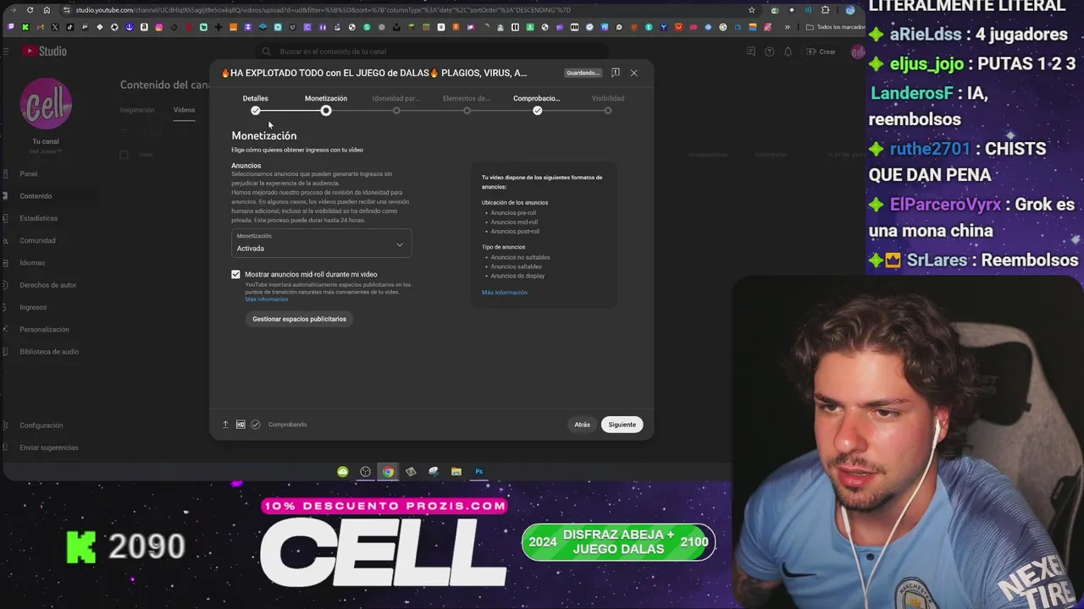
Task: Click the upload status arrow icon
Action: (225, 425)
